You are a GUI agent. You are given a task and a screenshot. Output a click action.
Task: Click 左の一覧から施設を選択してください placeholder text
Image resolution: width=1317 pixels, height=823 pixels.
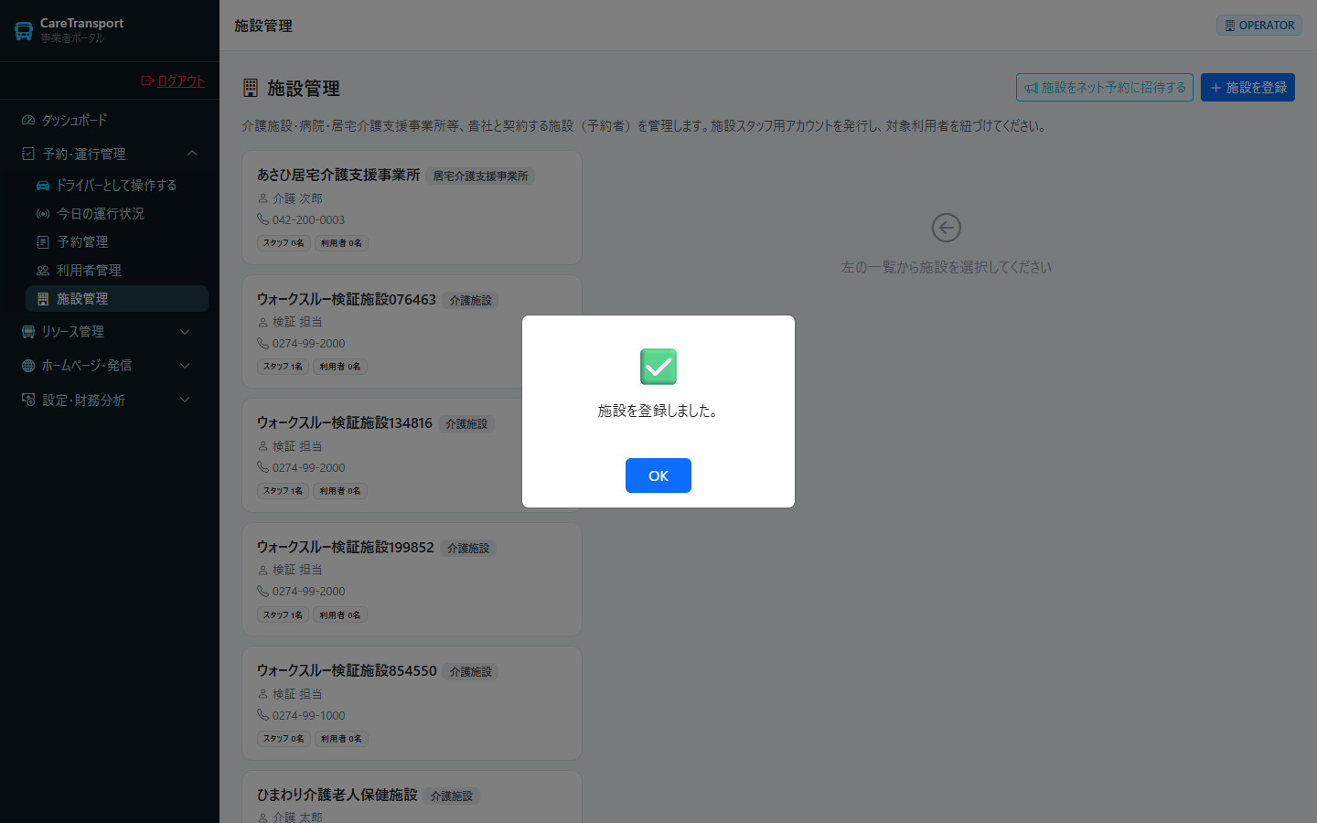(x=947, y=267)
